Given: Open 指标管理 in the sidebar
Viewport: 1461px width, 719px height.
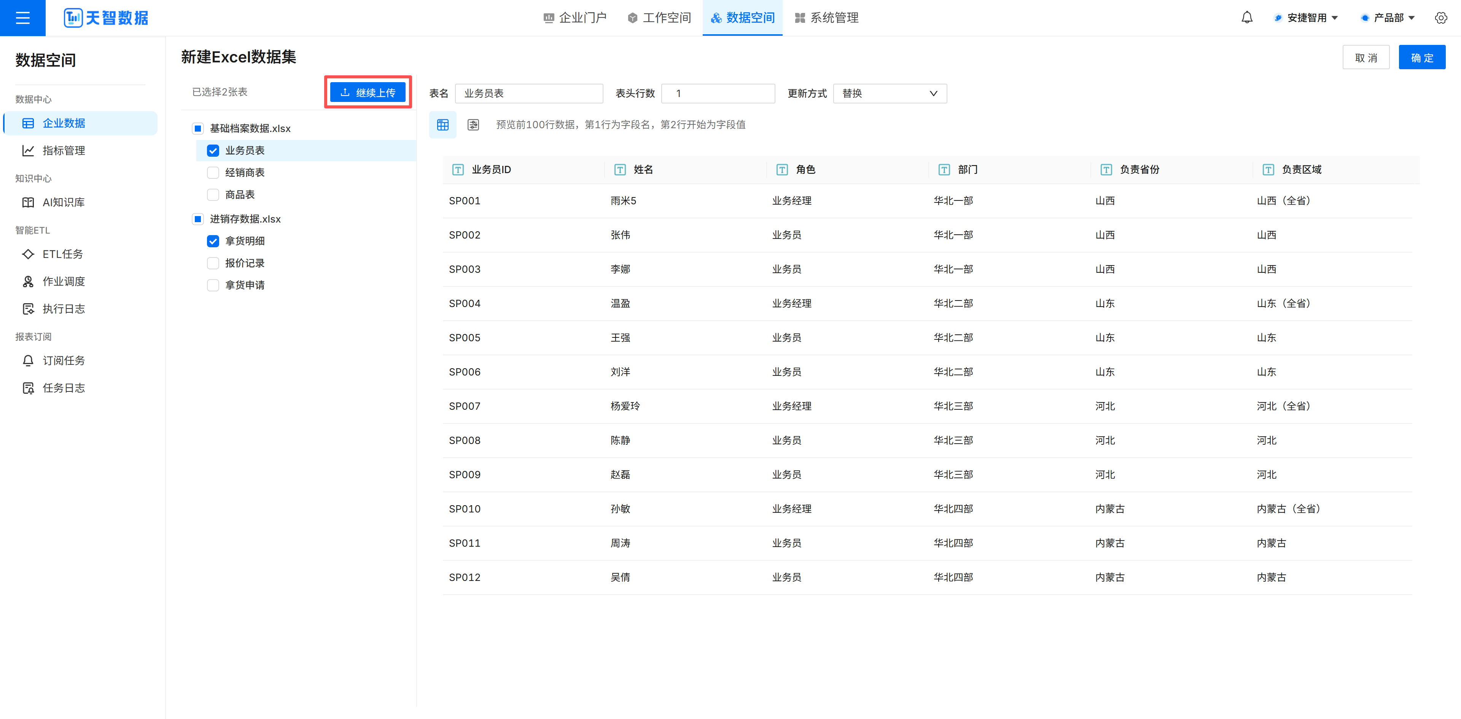Looking at the screenshot, I should click(x=81, y=150).
